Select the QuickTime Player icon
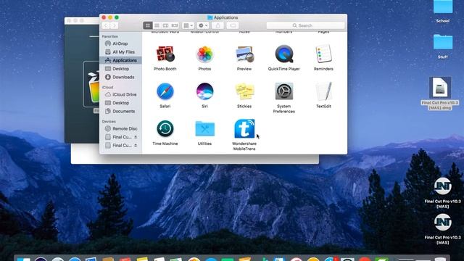This screenshot has width=464, height=261. (283, 54)
